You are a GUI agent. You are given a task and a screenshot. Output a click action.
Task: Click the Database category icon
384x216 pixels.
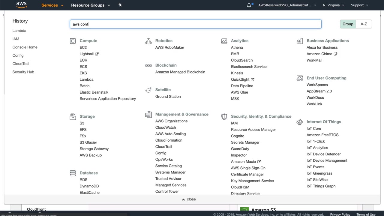coord(73,173)
